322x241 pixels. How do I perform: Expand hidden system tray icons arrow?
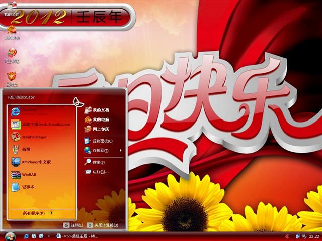(287, 236)
